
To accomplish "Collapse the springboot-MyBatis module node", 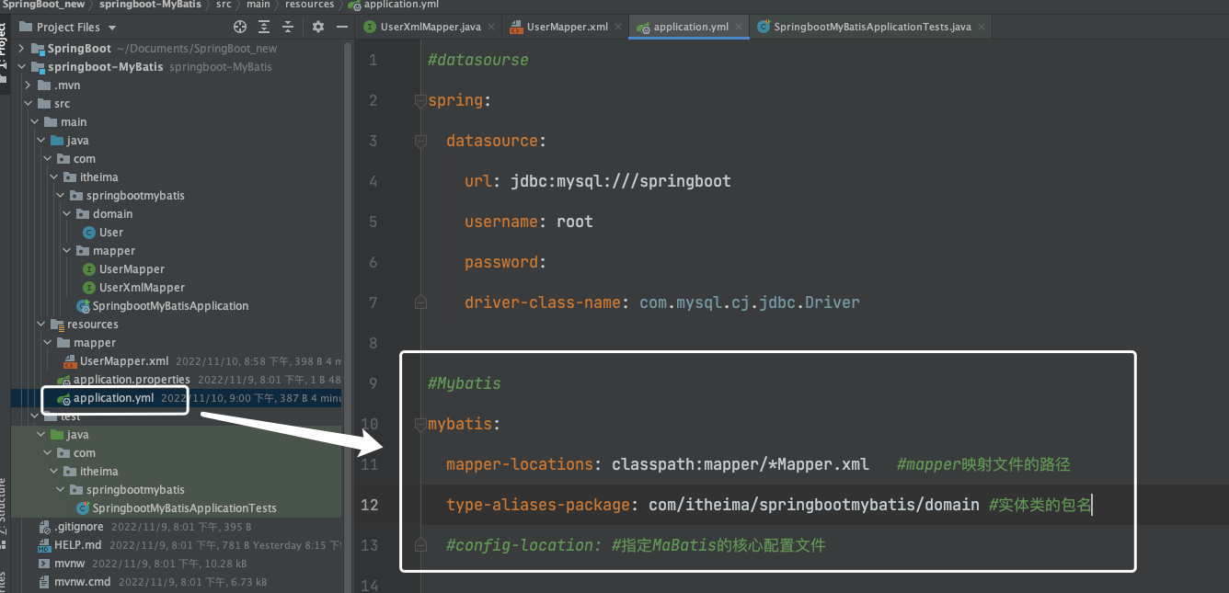I will click(x=23, y=67).
